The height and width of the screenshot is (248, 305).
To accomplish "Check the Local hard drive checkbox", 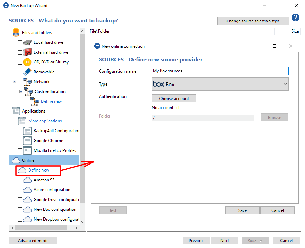I will (x=20, y=42).
